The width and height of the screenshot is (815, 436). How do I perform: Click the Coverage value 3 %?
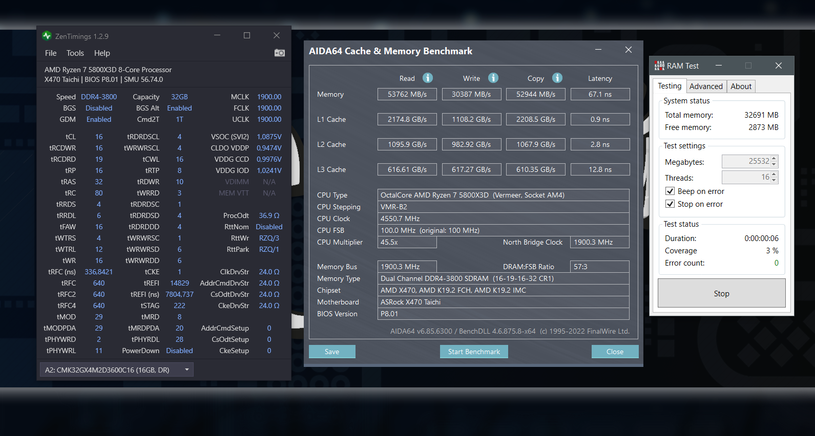772,250
